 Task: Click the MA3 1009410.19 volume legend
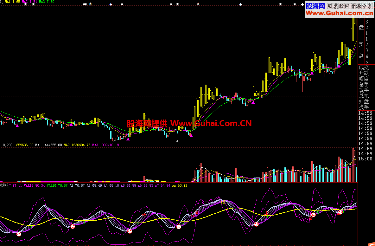tap(105, 145)
